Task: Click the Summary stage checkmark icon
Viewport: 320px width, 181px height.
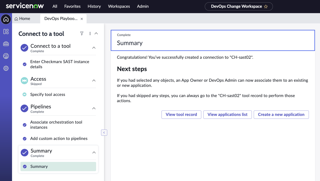Action: click(x=24, y=153)
